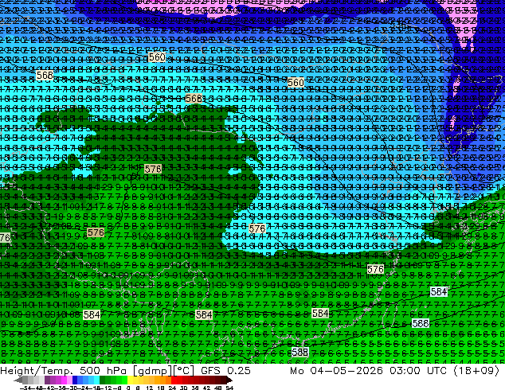Click the "03:00 UTC" time text
The height and width of the screenshot is (390, 505).
pos(418,371)
